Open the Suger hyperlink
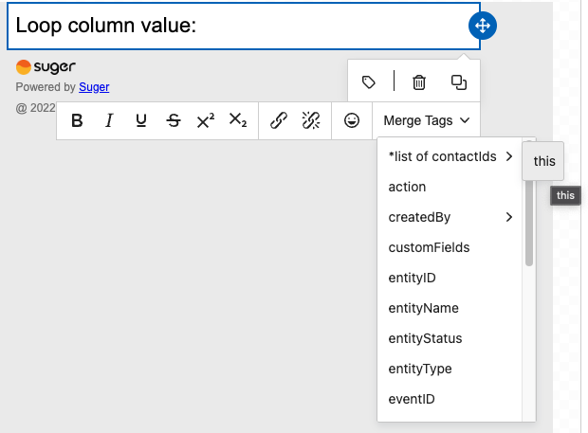This screenshot has height=433, width=588. click(94, 87)
